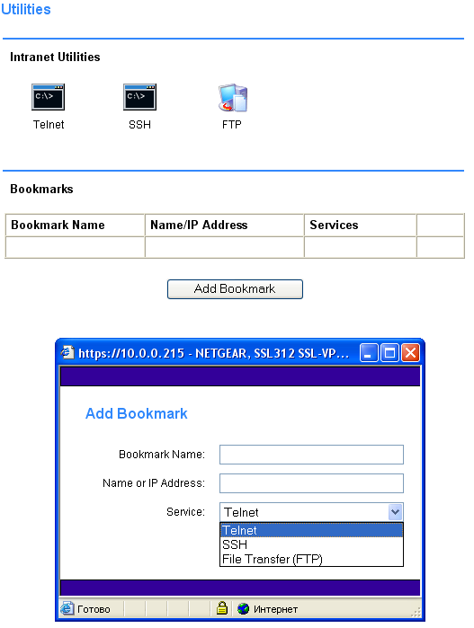This screenshot has height=628, width=474.
Task: Minimize the Add Bookmark popup window
Action: [369, 353]
